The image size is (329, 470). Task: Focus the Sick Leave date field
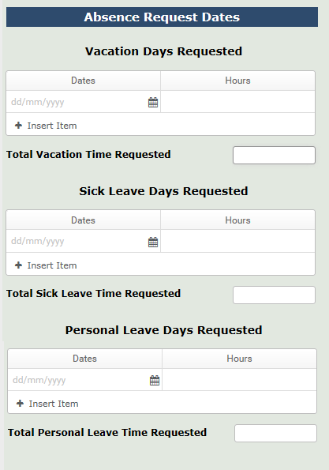point(77,241)
